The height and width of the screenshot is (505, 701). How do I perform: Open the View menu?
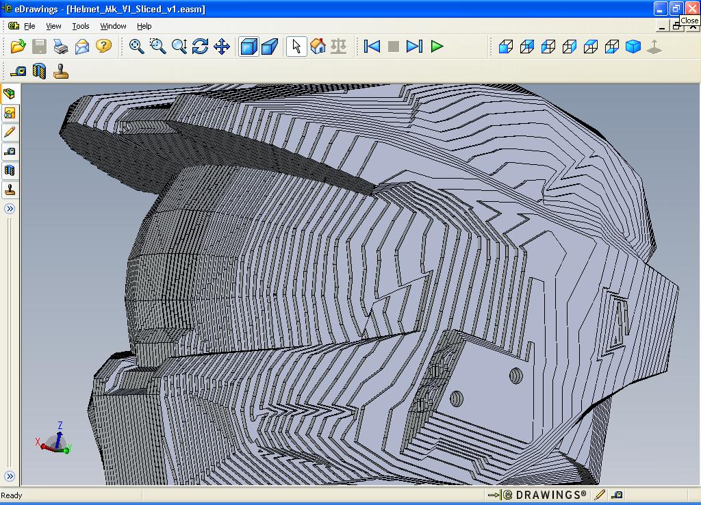53,26
